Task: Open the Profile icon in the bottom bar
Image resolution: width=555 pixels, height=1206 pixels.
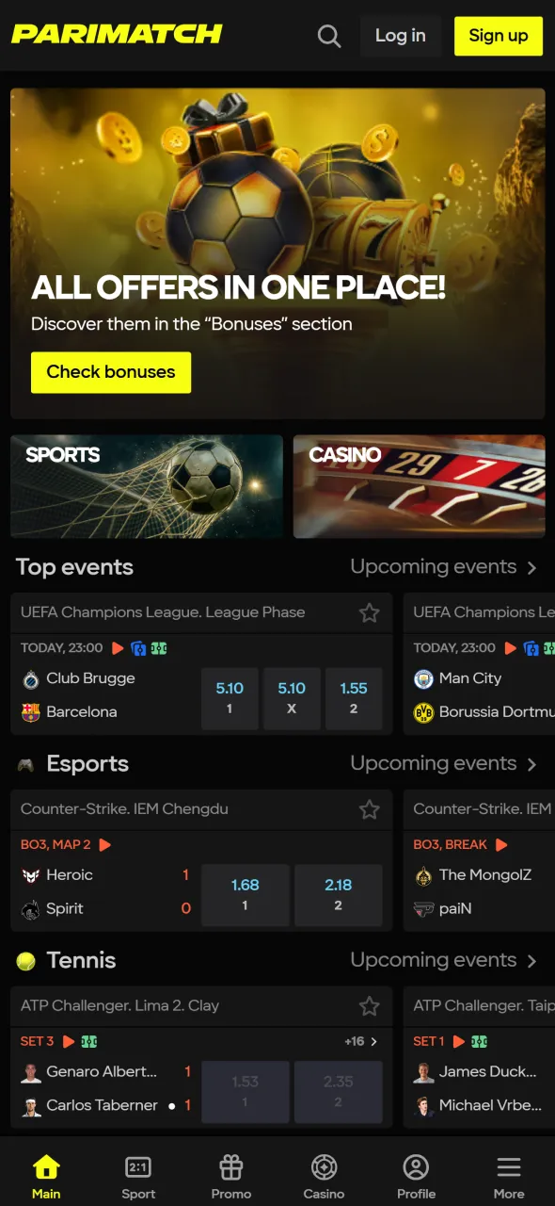Action: 416,1178
